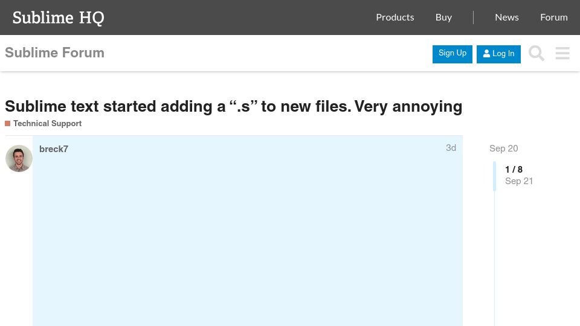Click the Sign Up button
The height and width of the screenshot is (326, 580).
click(453, 54)
